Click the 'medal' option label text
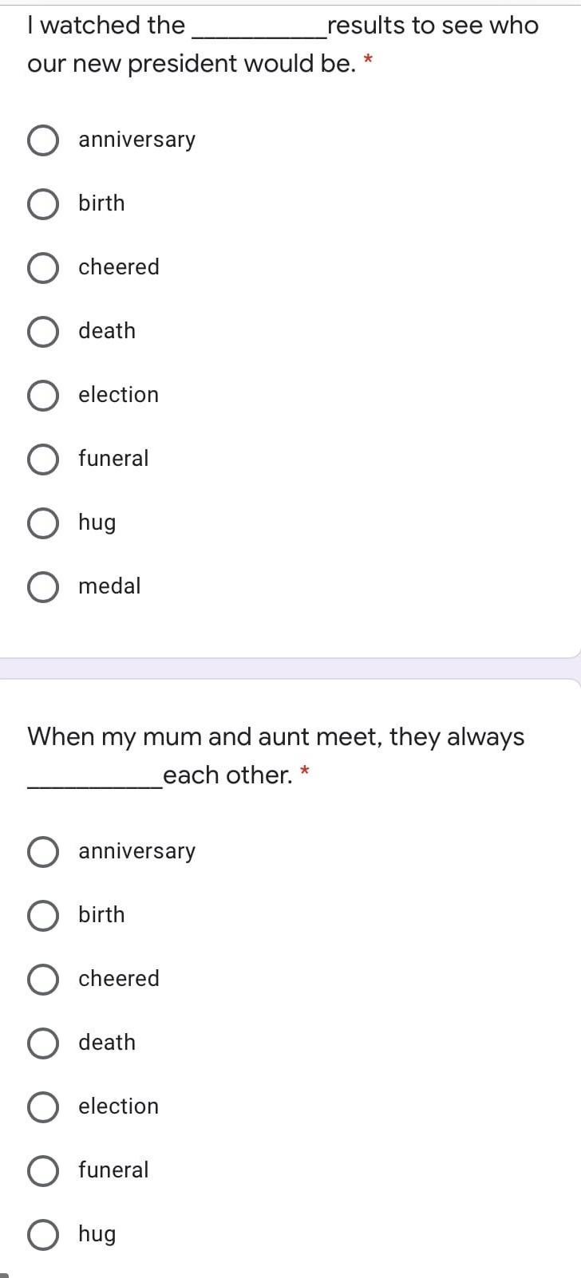Screen dimensions: 581x1278 point(109,586)
